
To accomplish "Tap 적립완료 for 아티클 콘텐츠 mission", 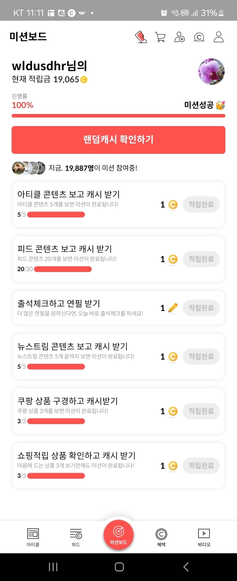I will click(x=201, y=204).
